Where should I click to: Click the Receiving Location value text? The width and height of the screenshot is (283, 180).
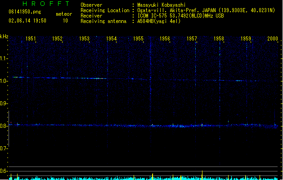(x=206, y=10)
